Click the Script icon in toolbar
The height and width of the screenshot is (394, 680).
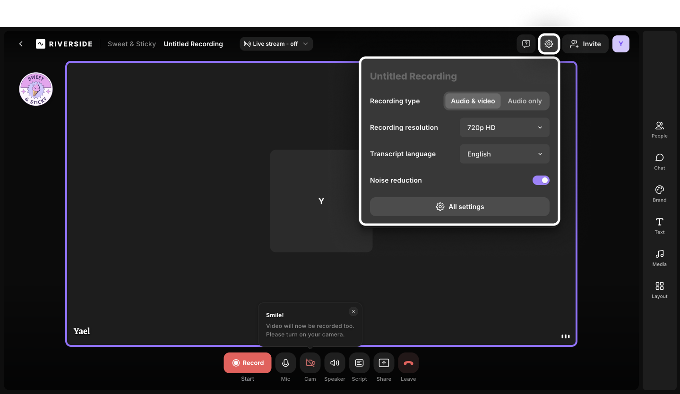359,363
